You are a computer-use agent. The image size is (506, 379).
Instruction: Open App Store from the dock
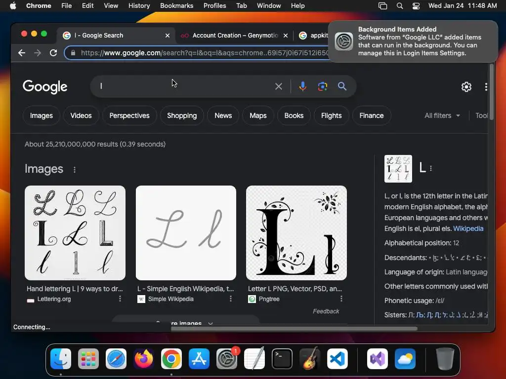199,359
